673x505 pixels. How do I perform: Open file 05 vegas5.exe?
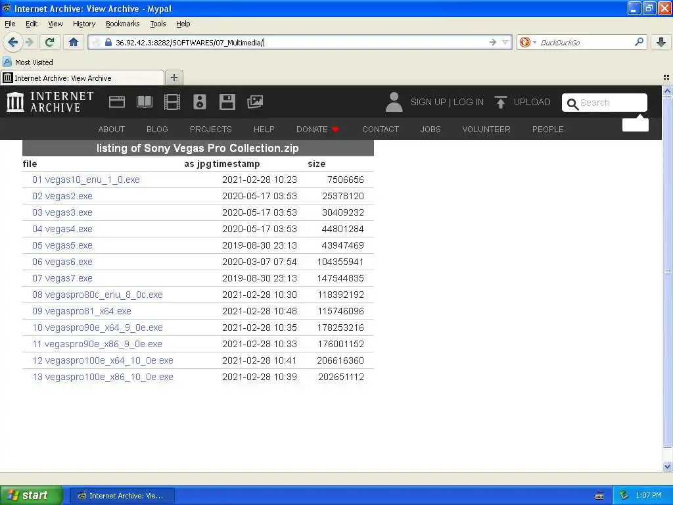[x=62, y=245]
